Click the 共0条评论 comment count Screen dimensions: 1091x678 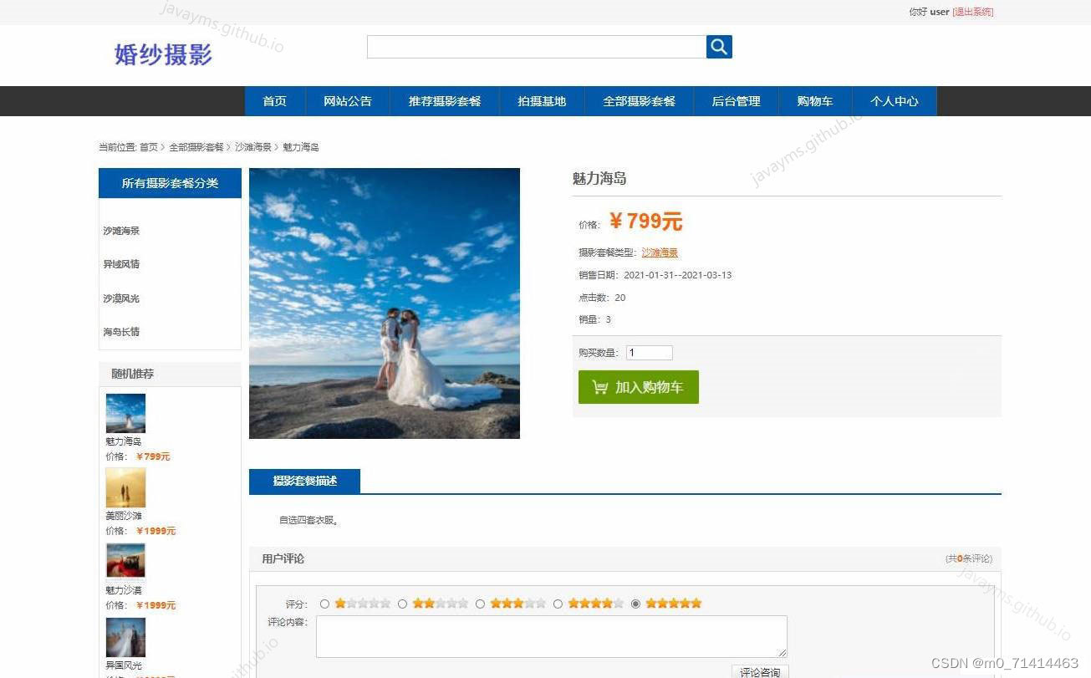click(x=969, y=558)
